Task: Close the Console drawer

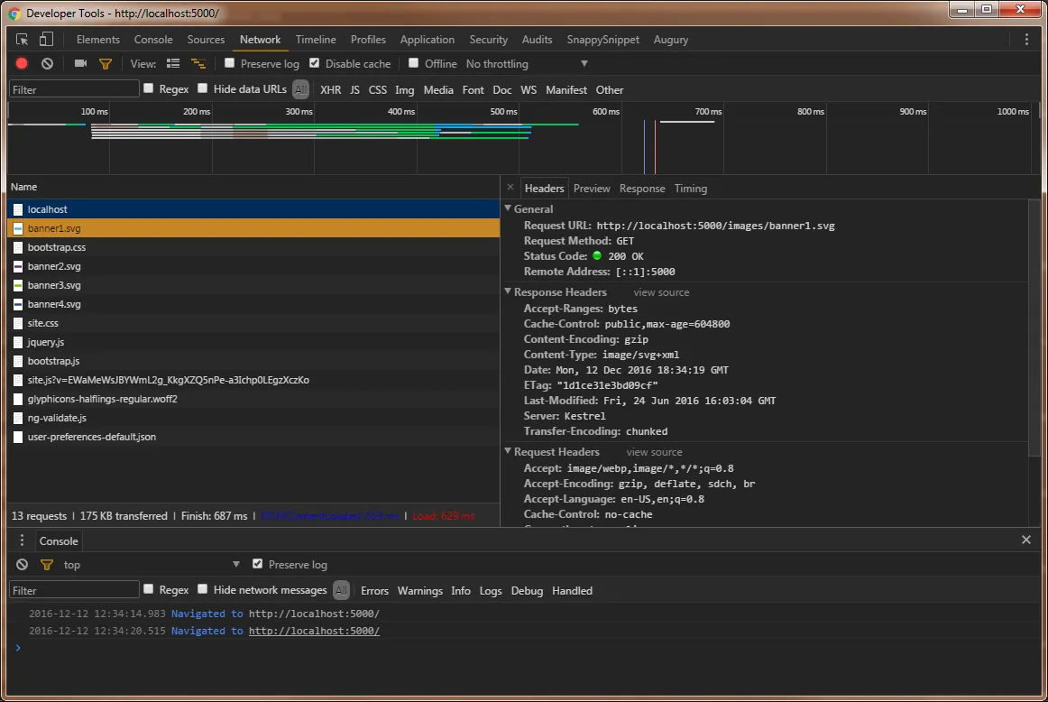Action: pos(1025,540)
